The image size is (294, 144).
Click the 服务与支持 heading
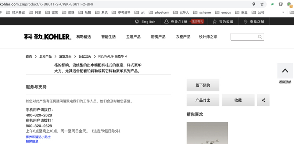pyautogui.click(x=36, y=87)
